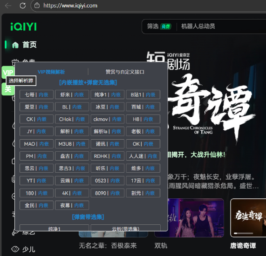266x256 pixels.
Task: Click the 机器人总动员 search suggestion
Action: pyautogui.click(x=198, y=26)
